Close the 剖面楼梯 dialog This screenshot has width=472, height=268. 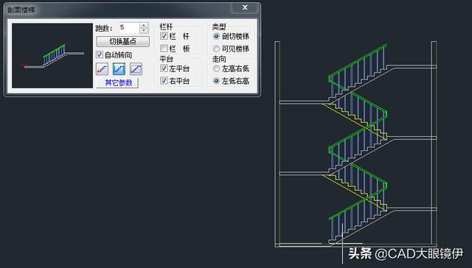[x=245, y=8]
